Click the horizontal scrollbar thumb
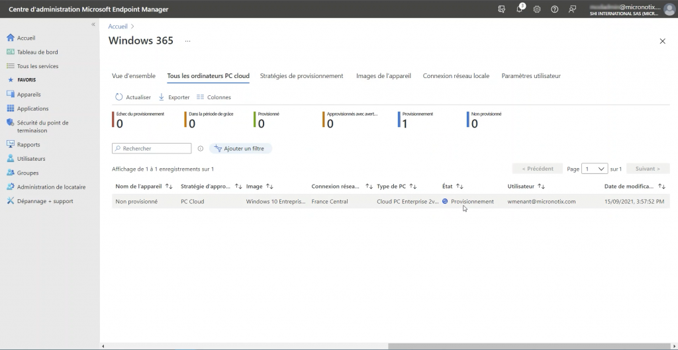 (x=530, y=346)
